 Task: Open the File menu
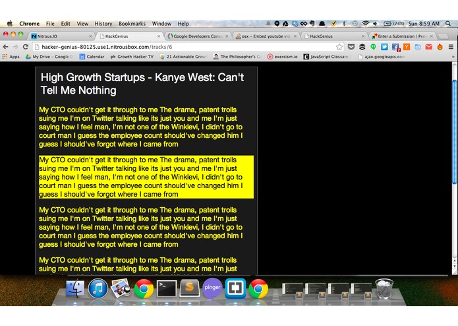point(50,24)
